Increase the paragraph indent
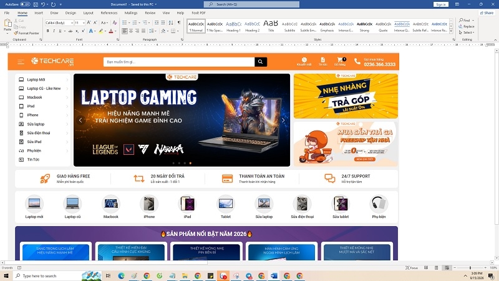Screen dimensions: 499x281 point(163,22)
